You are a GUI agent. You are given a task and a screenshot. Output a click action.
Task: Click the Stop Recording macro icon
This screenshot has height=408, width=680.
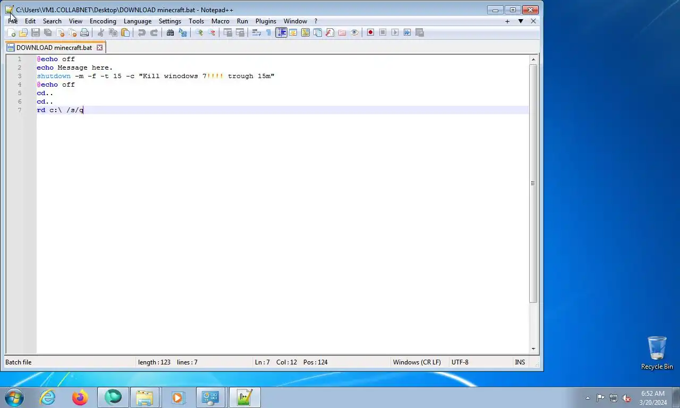(x=383, y=32)
